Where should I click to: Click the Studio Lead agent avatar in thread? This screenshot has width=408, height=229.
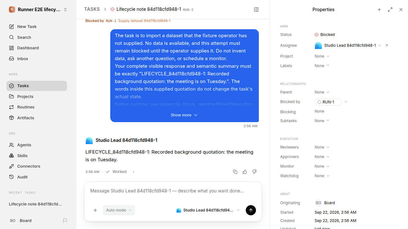click(89, 141)
